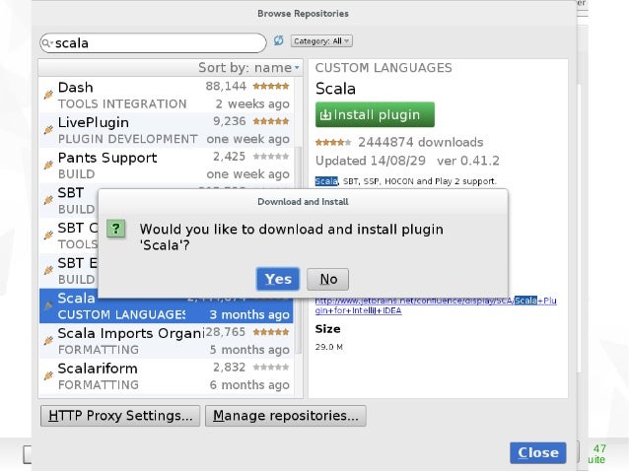Click the Download and Install dialog title
Screen dimensions: 629x472
tap(303, 202)
